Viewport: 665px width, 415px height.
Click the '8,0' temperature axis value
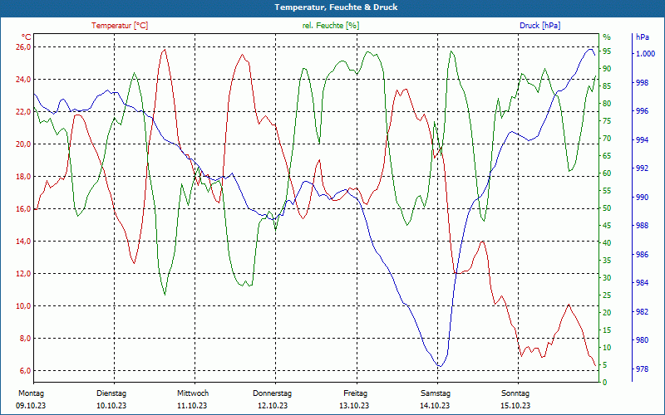click(25, 339)
